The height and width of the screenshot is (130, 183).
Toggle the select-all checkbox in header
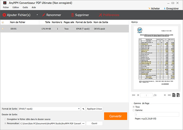click(x=3, y=22)
